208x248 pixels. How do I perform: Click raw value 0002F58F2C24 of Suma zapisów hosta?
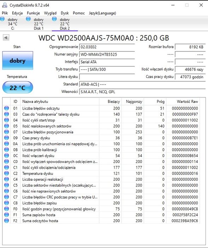185,215
